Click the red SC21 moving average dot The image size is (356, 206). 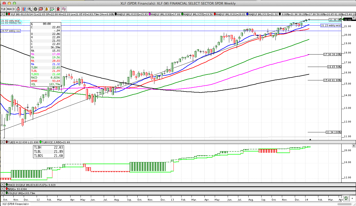(215, 14)
